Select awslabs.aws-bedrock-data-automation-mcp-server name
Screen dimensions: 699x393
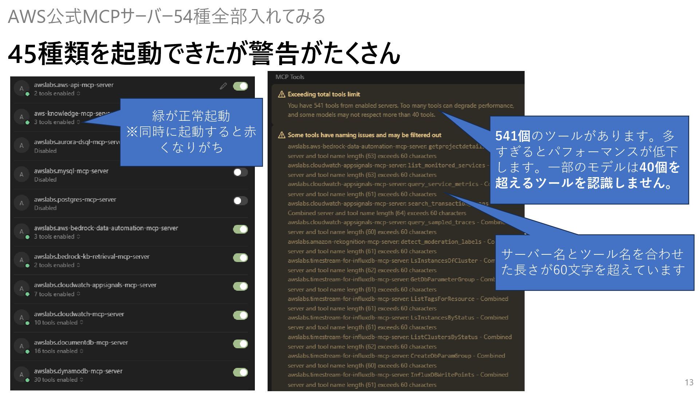(106, 228)
